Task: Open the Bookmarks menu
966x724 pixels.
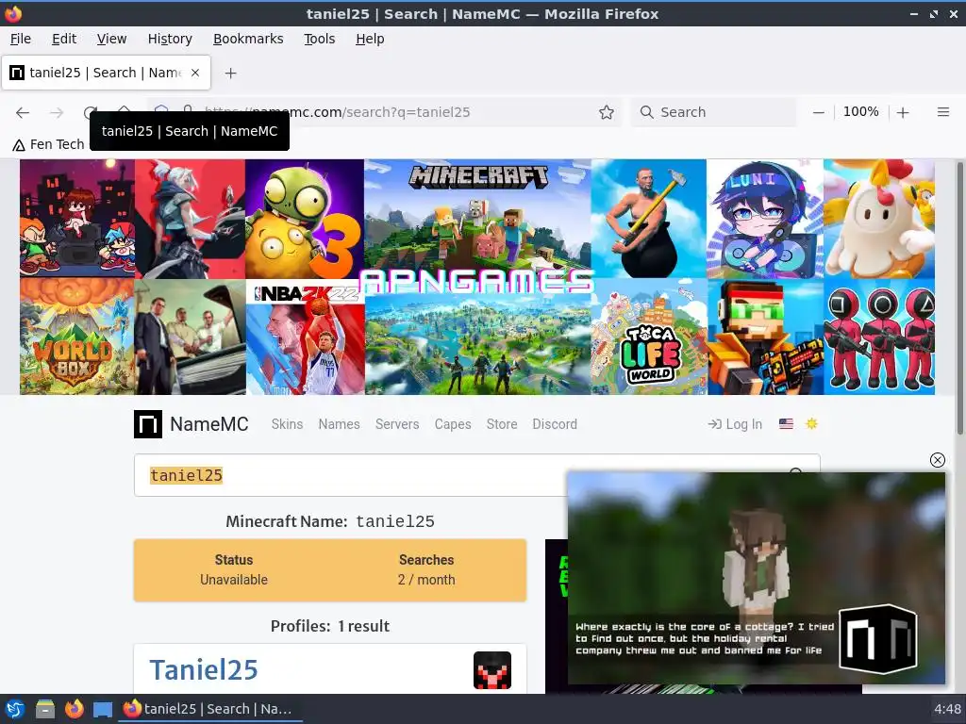Action: 248,39
